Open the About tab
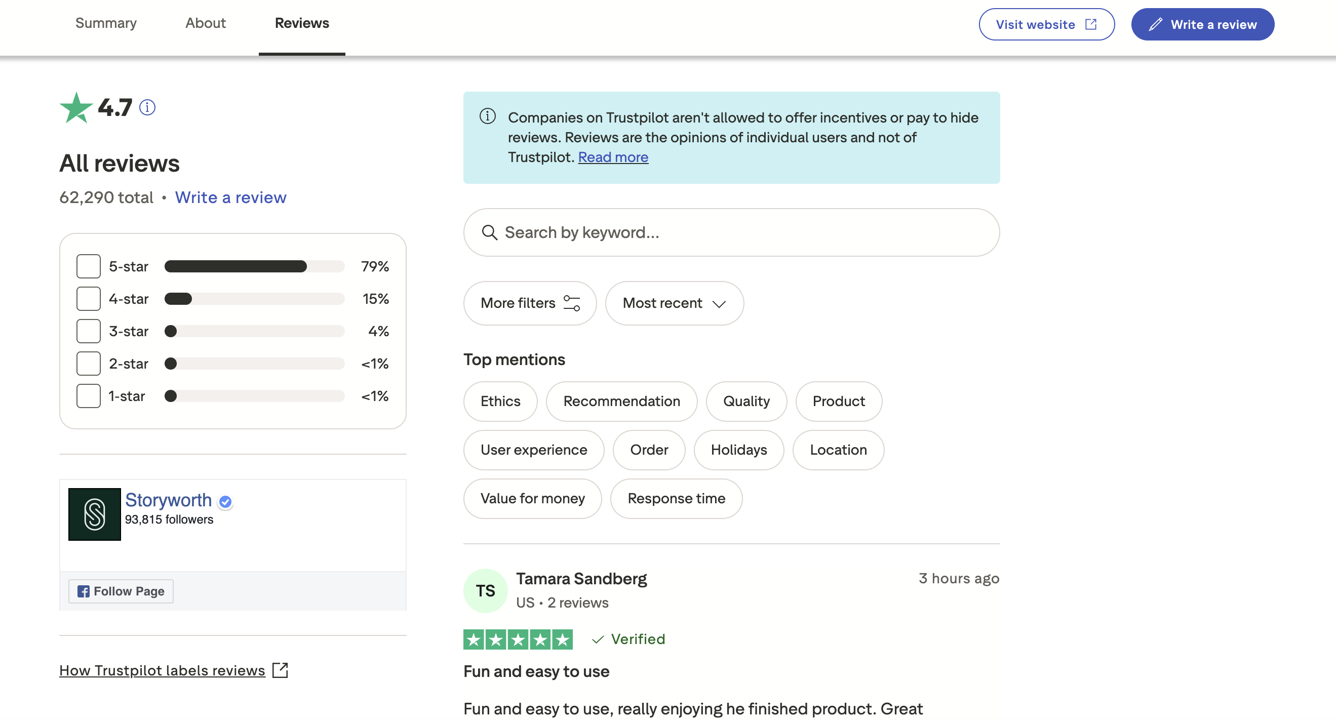Screen dimensions: 1336x721 point(206,23)
